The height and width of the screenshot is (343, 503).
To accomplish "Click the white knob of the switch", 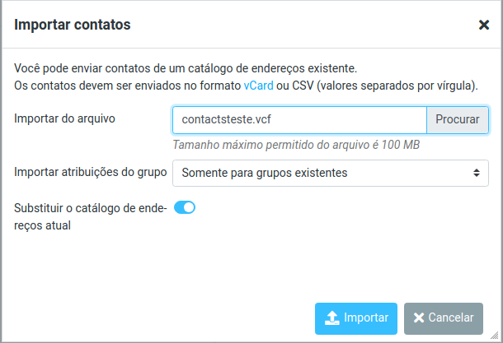I will pyautogui.click(x=189, y=207).
